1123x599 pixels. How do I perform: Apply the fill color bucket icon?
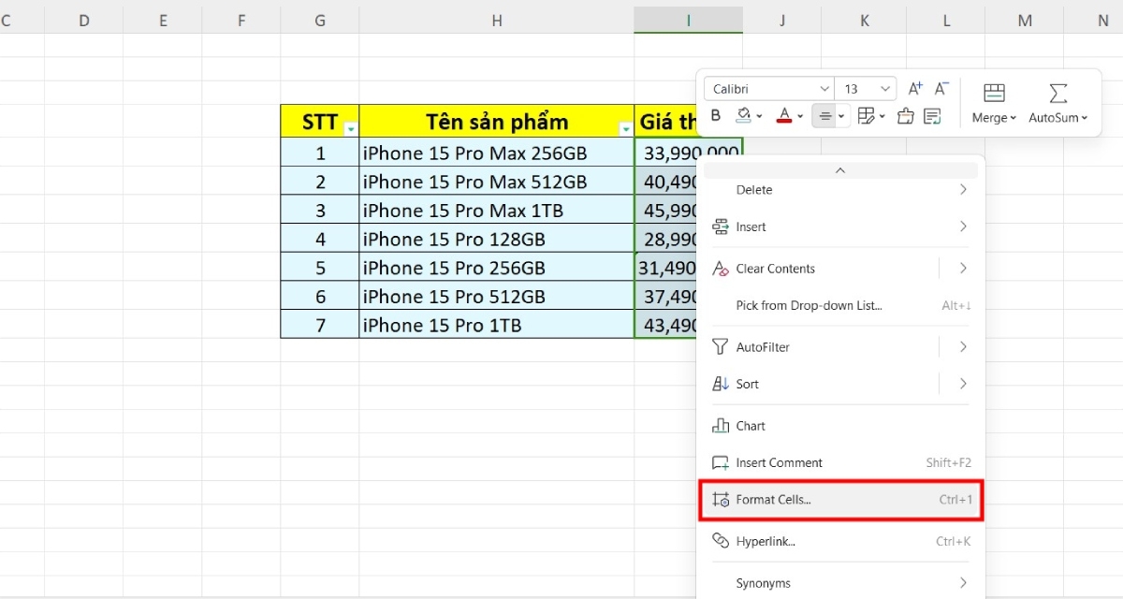coord(744,116)
